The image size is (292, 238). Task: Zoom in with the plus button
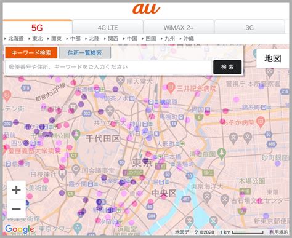click(x=16, y=190)
